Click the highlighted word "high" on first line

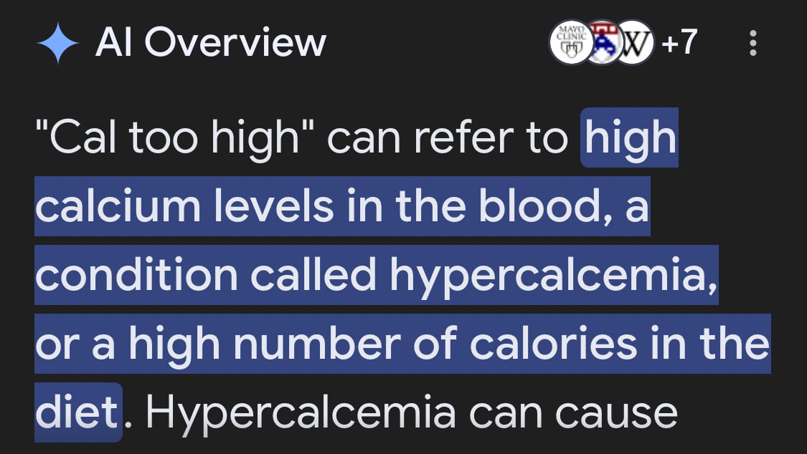(631, 138)
